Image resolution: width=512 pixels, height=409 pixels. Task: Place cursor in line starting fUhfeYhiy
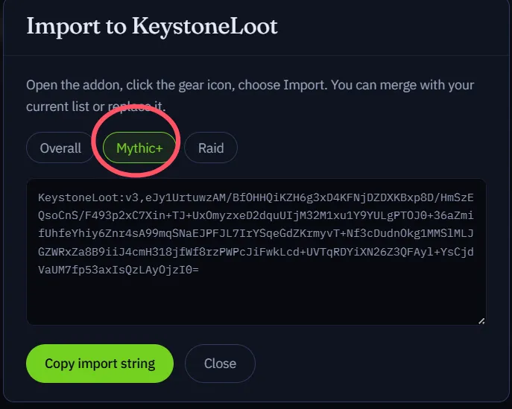tap(256, 233)
